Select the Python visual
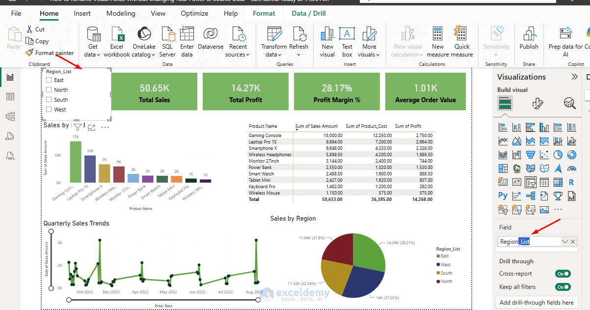590x310 pixels. click(503, 196)
